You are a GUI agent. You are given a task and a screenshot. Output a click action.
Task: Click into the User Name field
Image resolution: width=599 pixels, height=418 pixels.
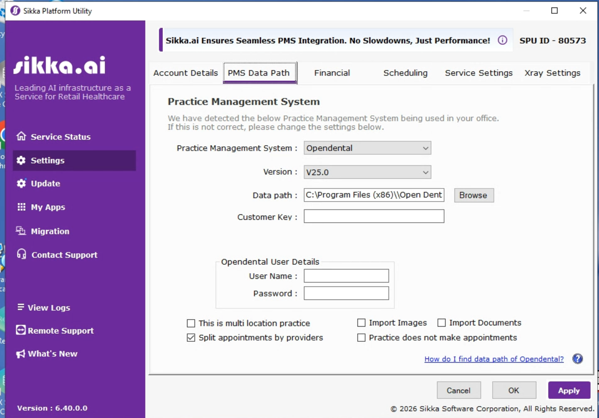(346, 276)
